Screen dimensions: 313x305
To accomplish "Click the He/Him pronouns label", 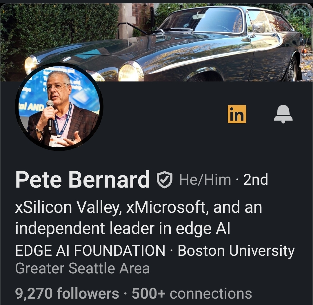I will point(205,180).
